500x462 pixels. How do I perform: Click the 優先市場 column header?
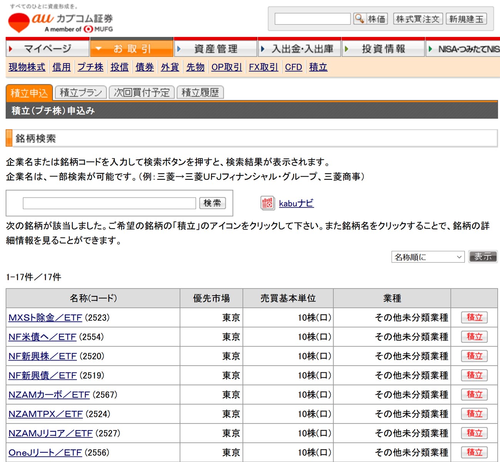pos(212,298)
